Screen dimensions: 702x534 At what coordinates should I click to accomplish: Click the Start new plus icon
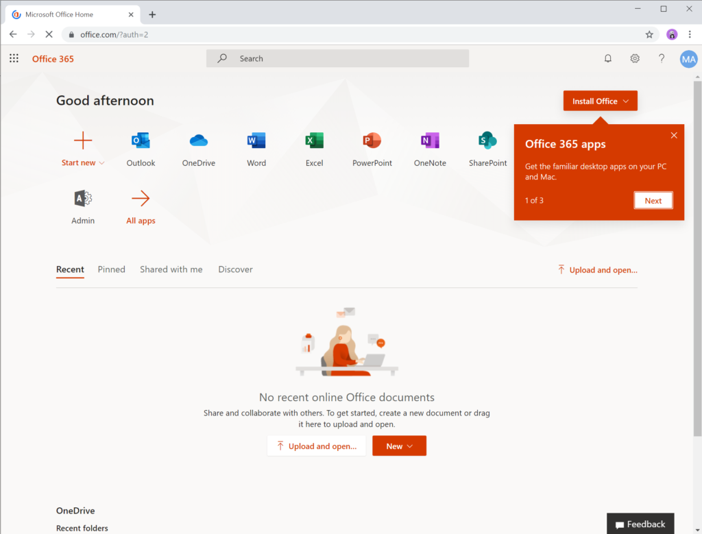(83, 141)
